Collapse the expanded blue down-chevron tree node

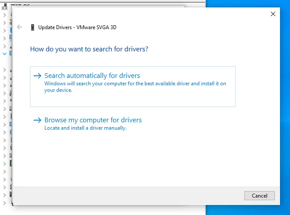click(4, 54)
